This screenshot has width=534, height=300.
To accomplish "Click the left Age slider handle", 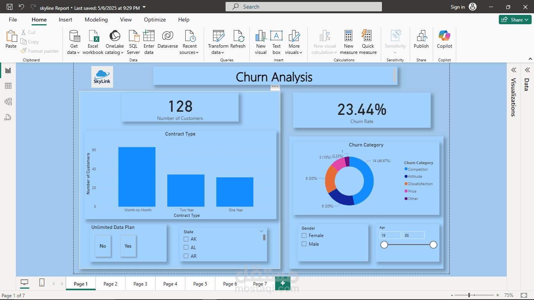I will point(384,245).
